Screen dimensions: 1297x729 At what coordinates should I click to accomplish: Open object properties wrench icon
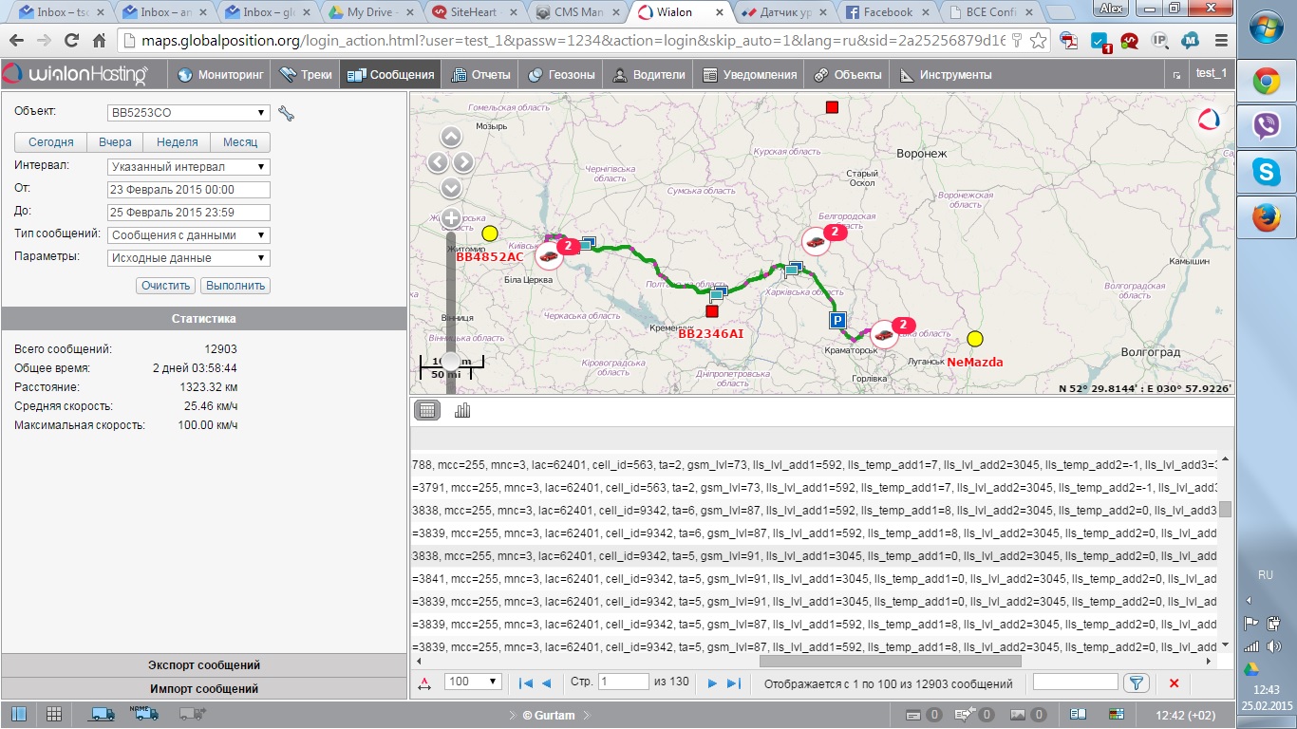286,114
